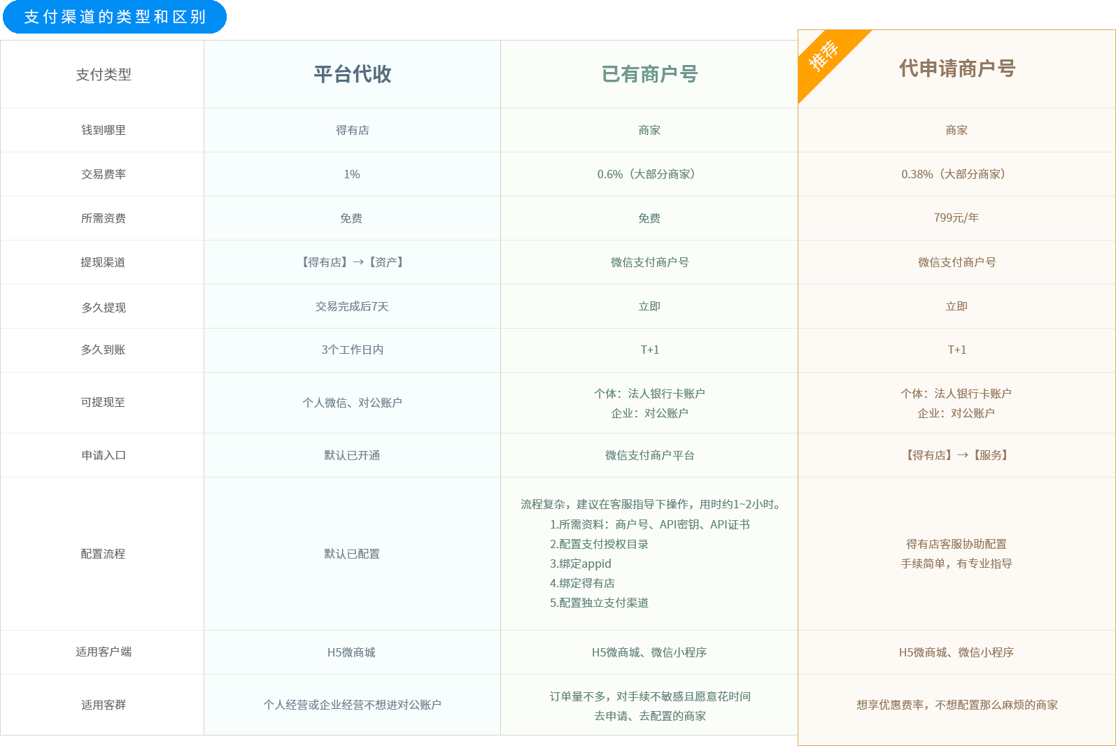Click the 想享优惠费率 target customer description
The image size is (1116, 746).
pyautogui.click(x=956, y=705)
